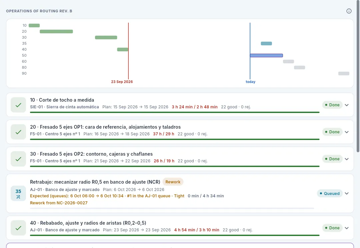Select the grey Gantt bar for operation 80

pos(299,67)
